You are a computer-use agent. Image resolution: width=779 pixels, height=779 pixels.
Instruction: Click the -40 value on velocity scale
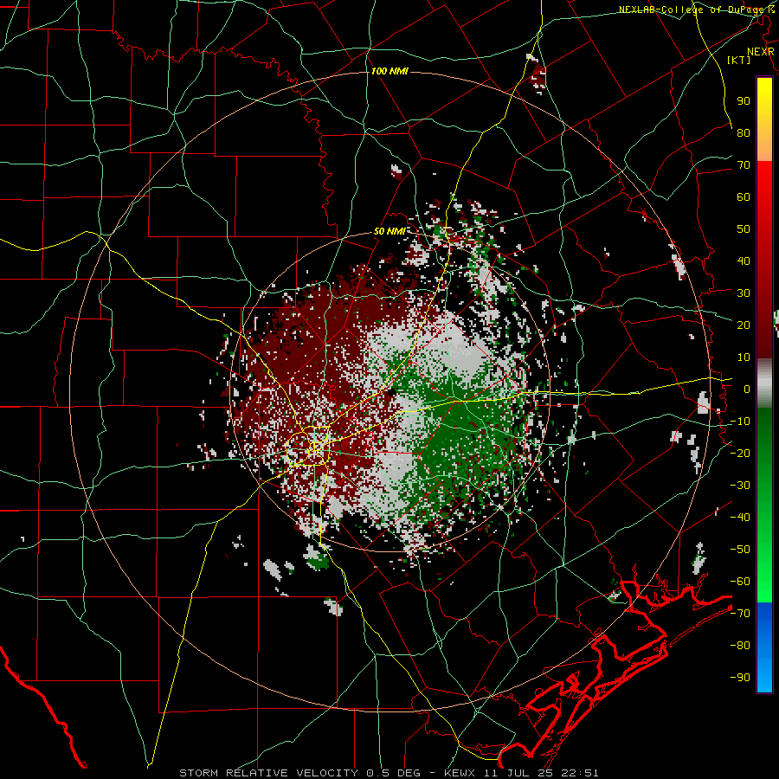pyautogui.click(x=740, y=518)
